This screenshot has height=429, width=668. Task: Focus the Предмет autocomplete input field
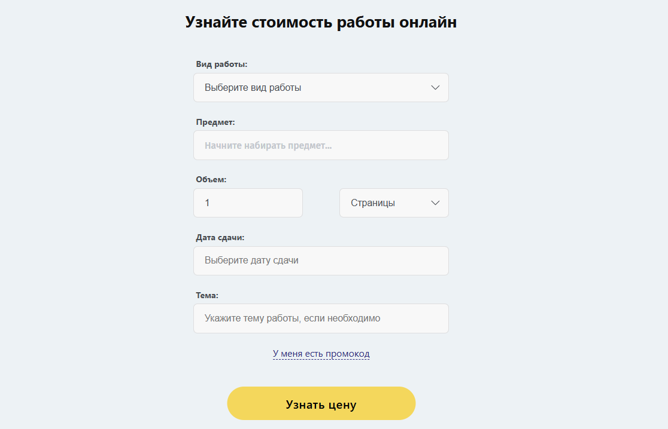coord(321,145)
